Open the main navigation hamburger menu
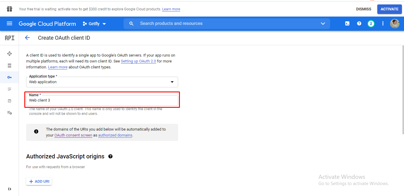This screenshot has height=196, width=404. pyautogui.click(x=9, y=24)
